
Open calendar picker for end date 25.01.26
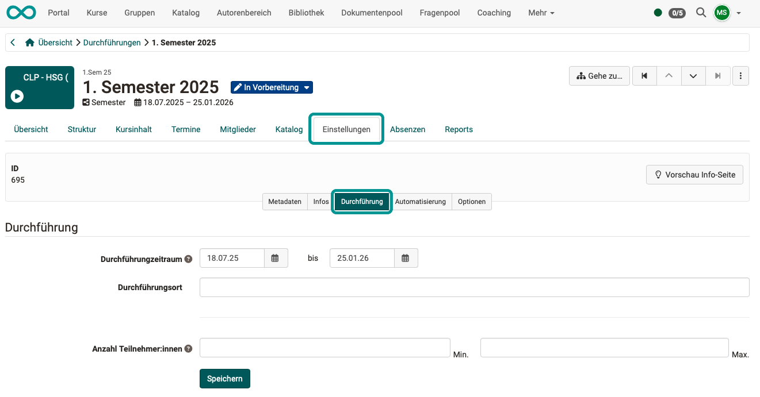coord(406,258)
